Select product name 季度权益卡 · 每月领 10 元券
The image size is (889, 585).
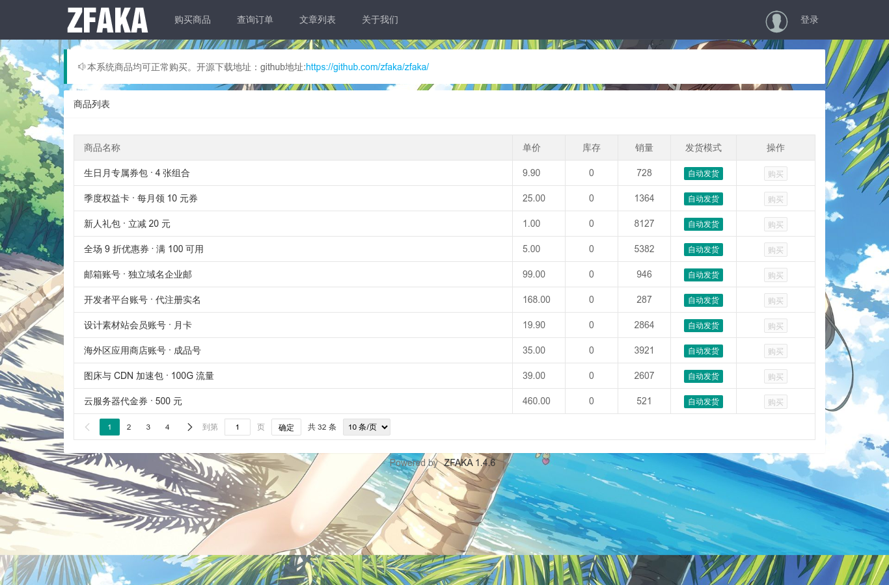[141, 198]
